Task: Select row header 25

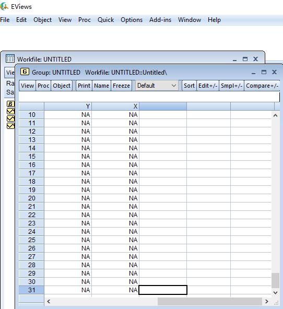Action: [31, 240]
